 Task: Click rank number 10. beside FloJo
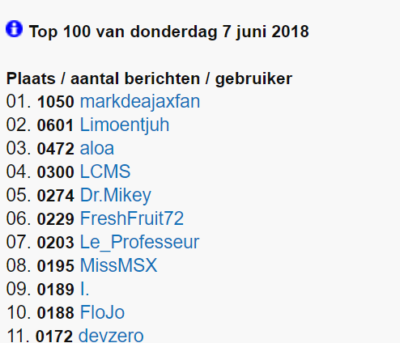point(19,312)
